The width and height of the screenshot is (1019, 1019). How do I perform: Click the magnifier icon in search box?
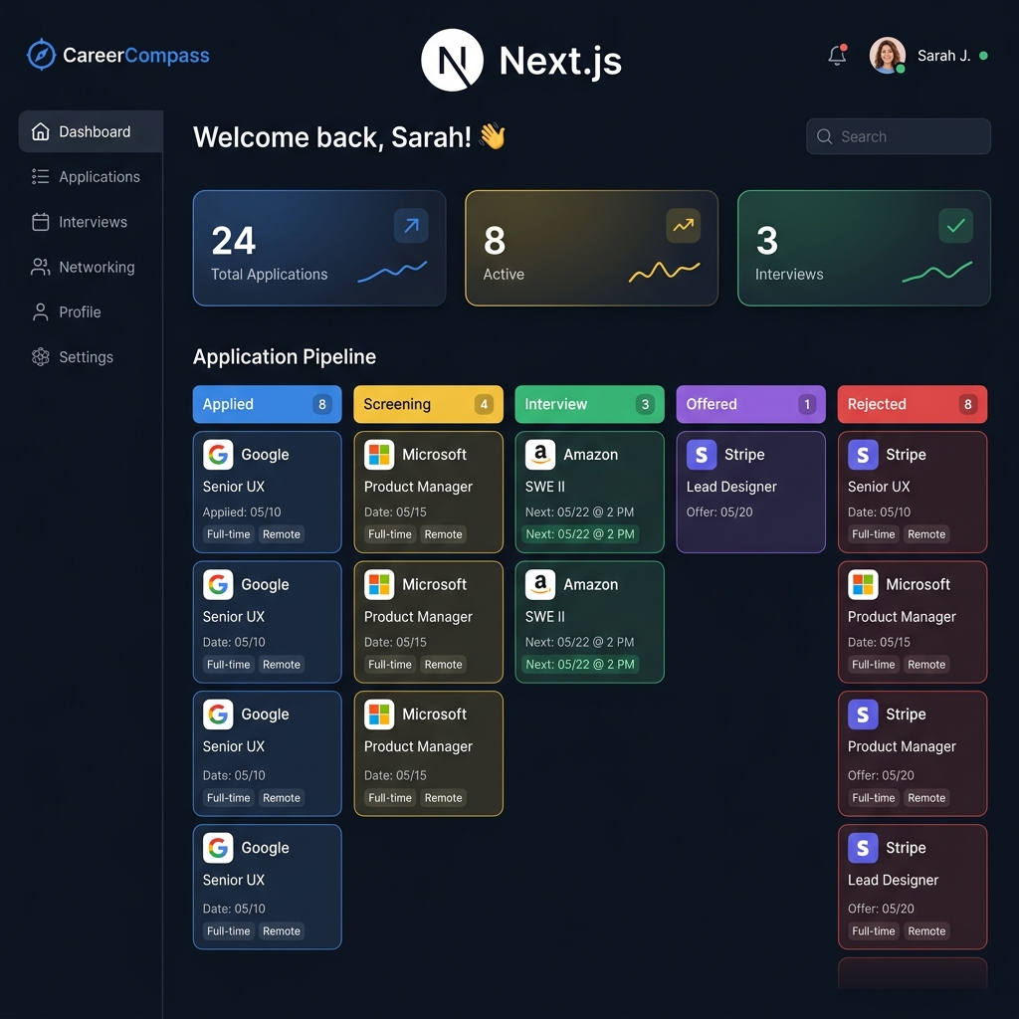pyautogui.click(x=824, y=136)
